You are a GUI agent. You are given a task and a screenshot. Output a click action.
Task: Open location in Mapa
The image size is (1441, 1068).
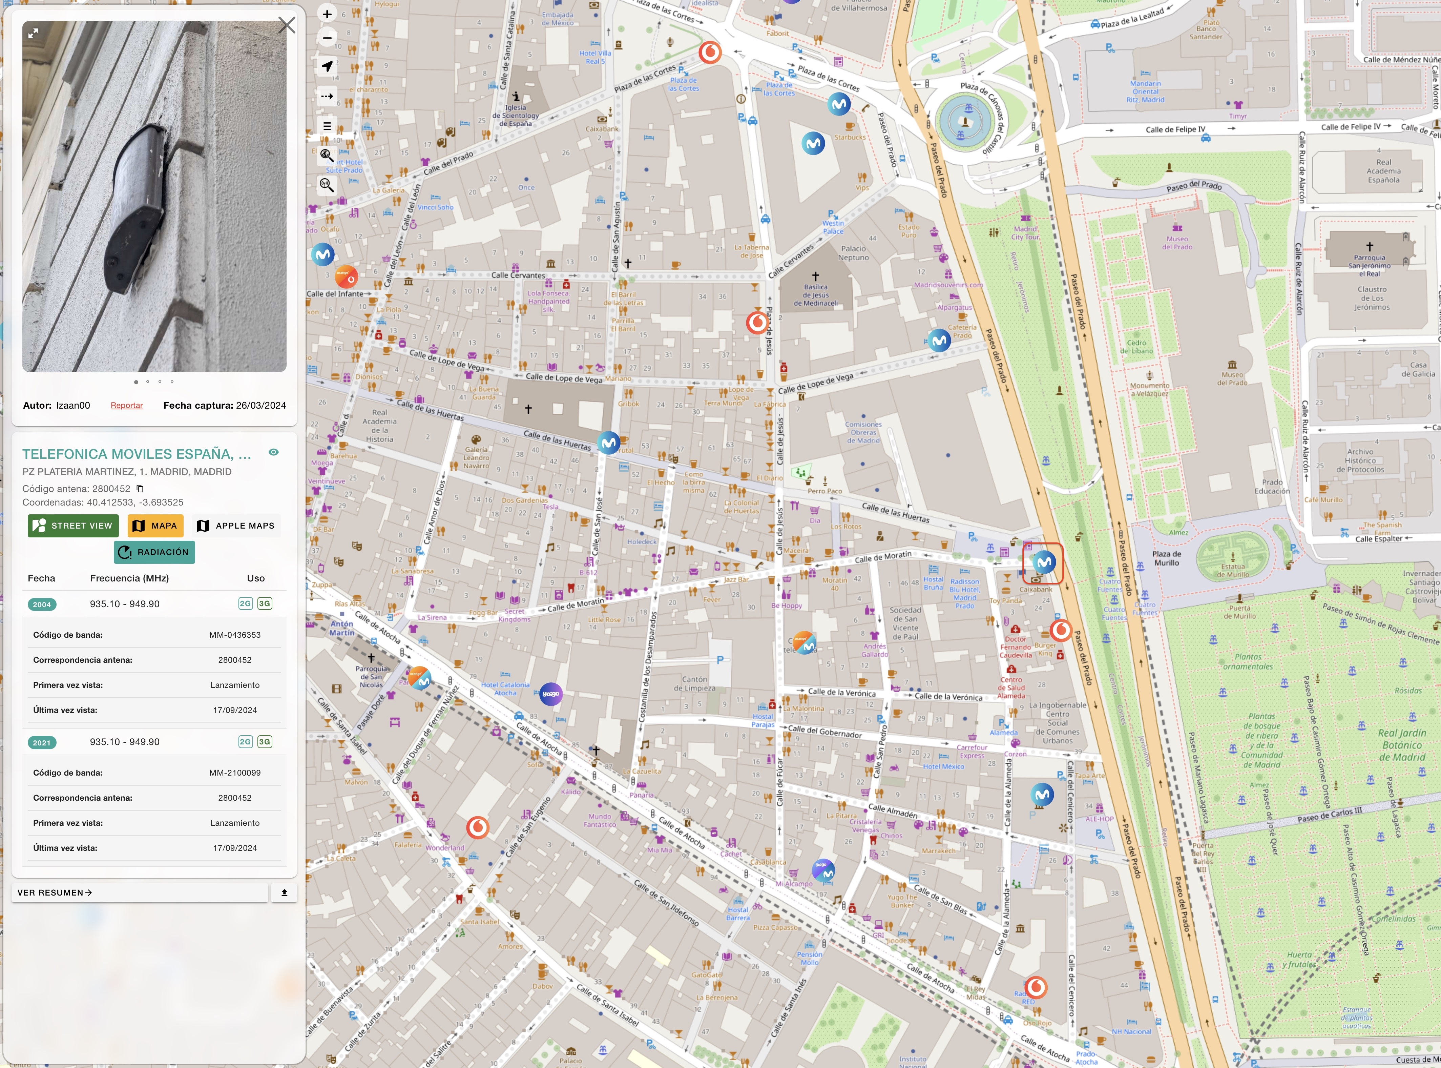155,526
